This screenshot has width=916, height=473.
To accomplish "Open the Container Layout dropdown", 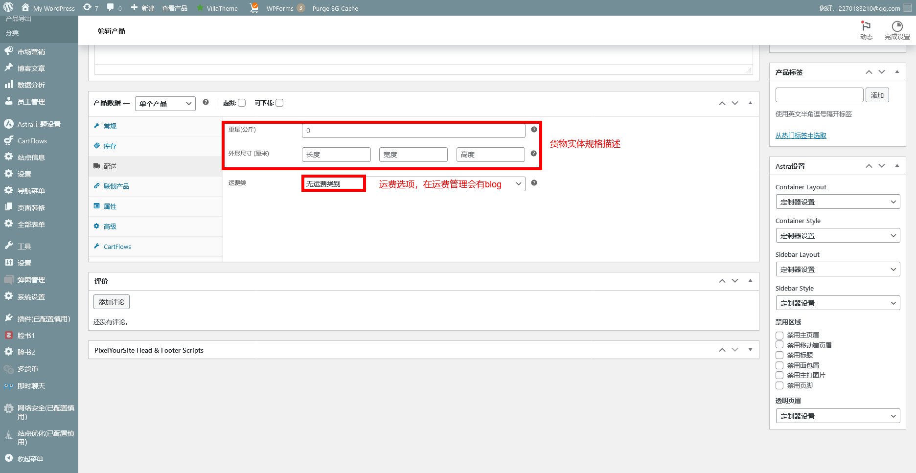I will 838,202.
